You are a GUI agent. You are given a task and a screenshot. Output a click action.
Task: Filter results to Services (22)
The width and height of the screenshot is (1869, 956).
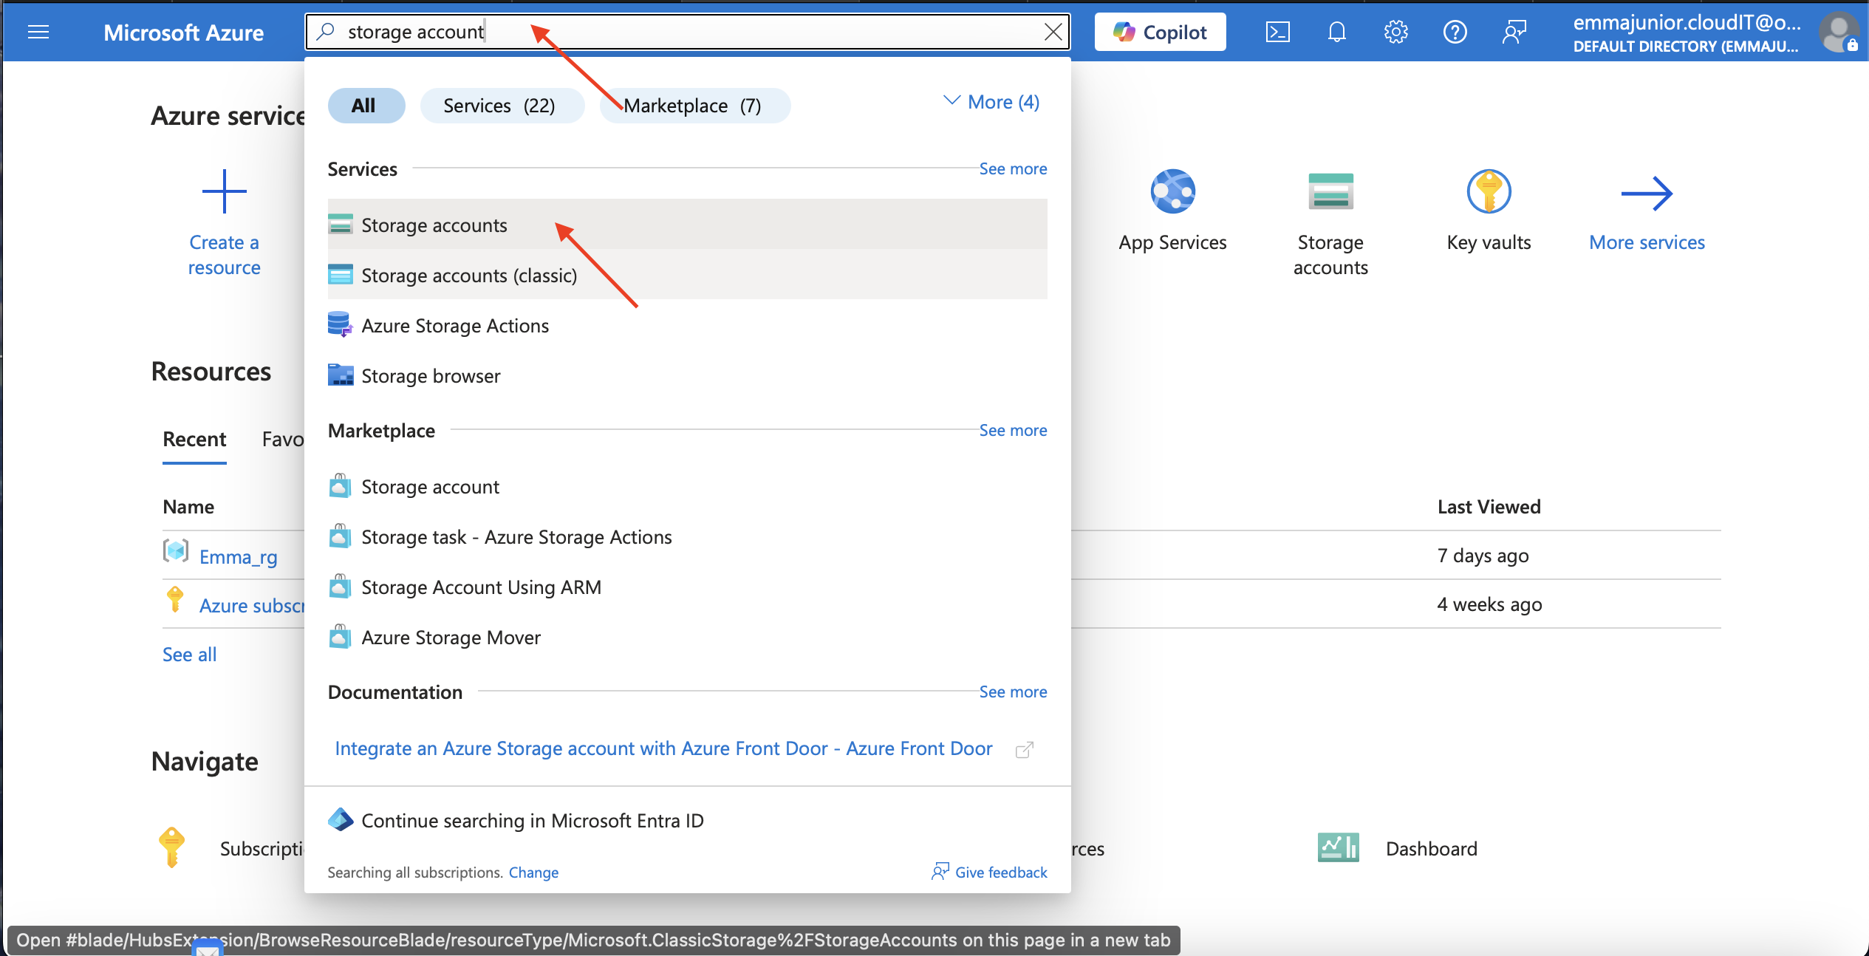pos(502,105)
